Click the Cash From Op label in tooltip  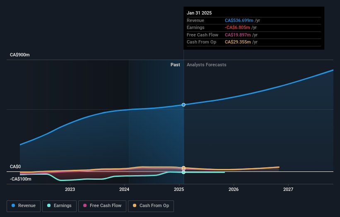[201, 42]
